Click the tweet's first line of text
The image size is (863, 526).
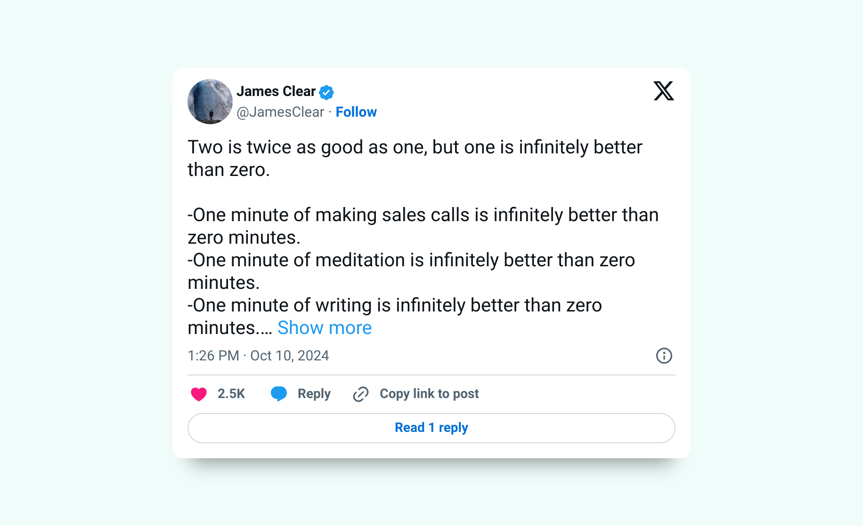point(415,147)
